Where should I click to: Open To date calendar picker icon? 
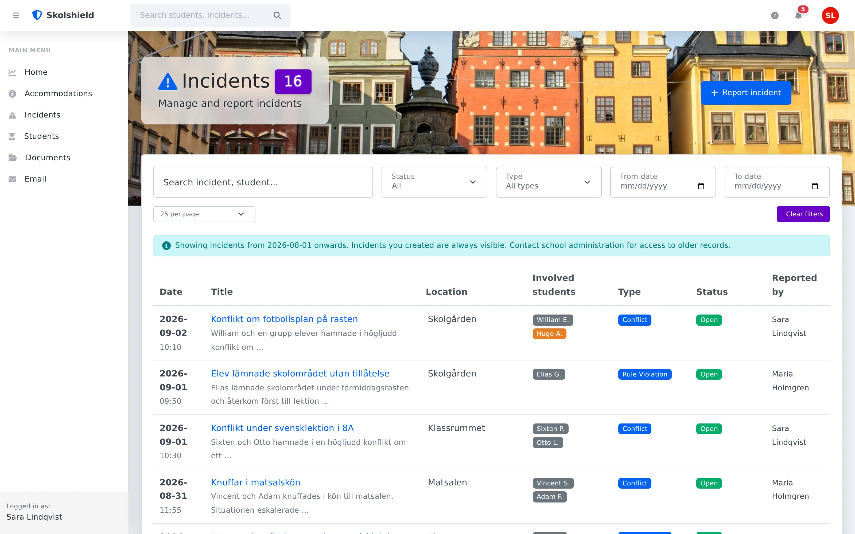815,186
